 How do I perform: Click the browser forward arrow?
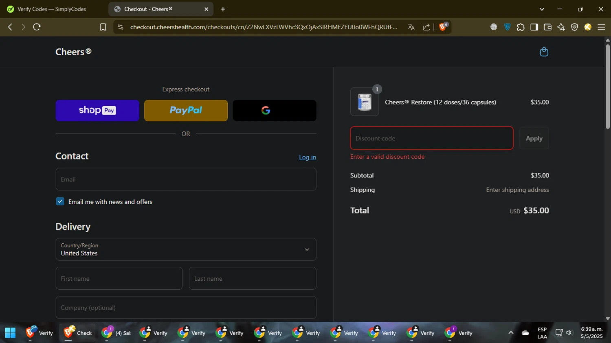coord(23,27)
